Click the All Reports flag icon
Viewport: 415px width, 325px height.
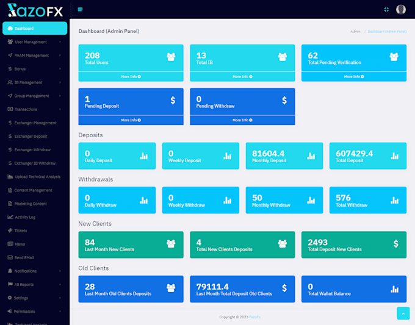tap(10, 284)
